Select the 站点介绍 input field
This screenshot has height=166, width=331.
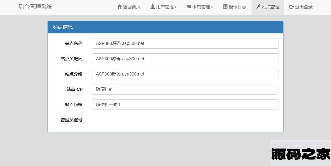[x=185, y=74]
